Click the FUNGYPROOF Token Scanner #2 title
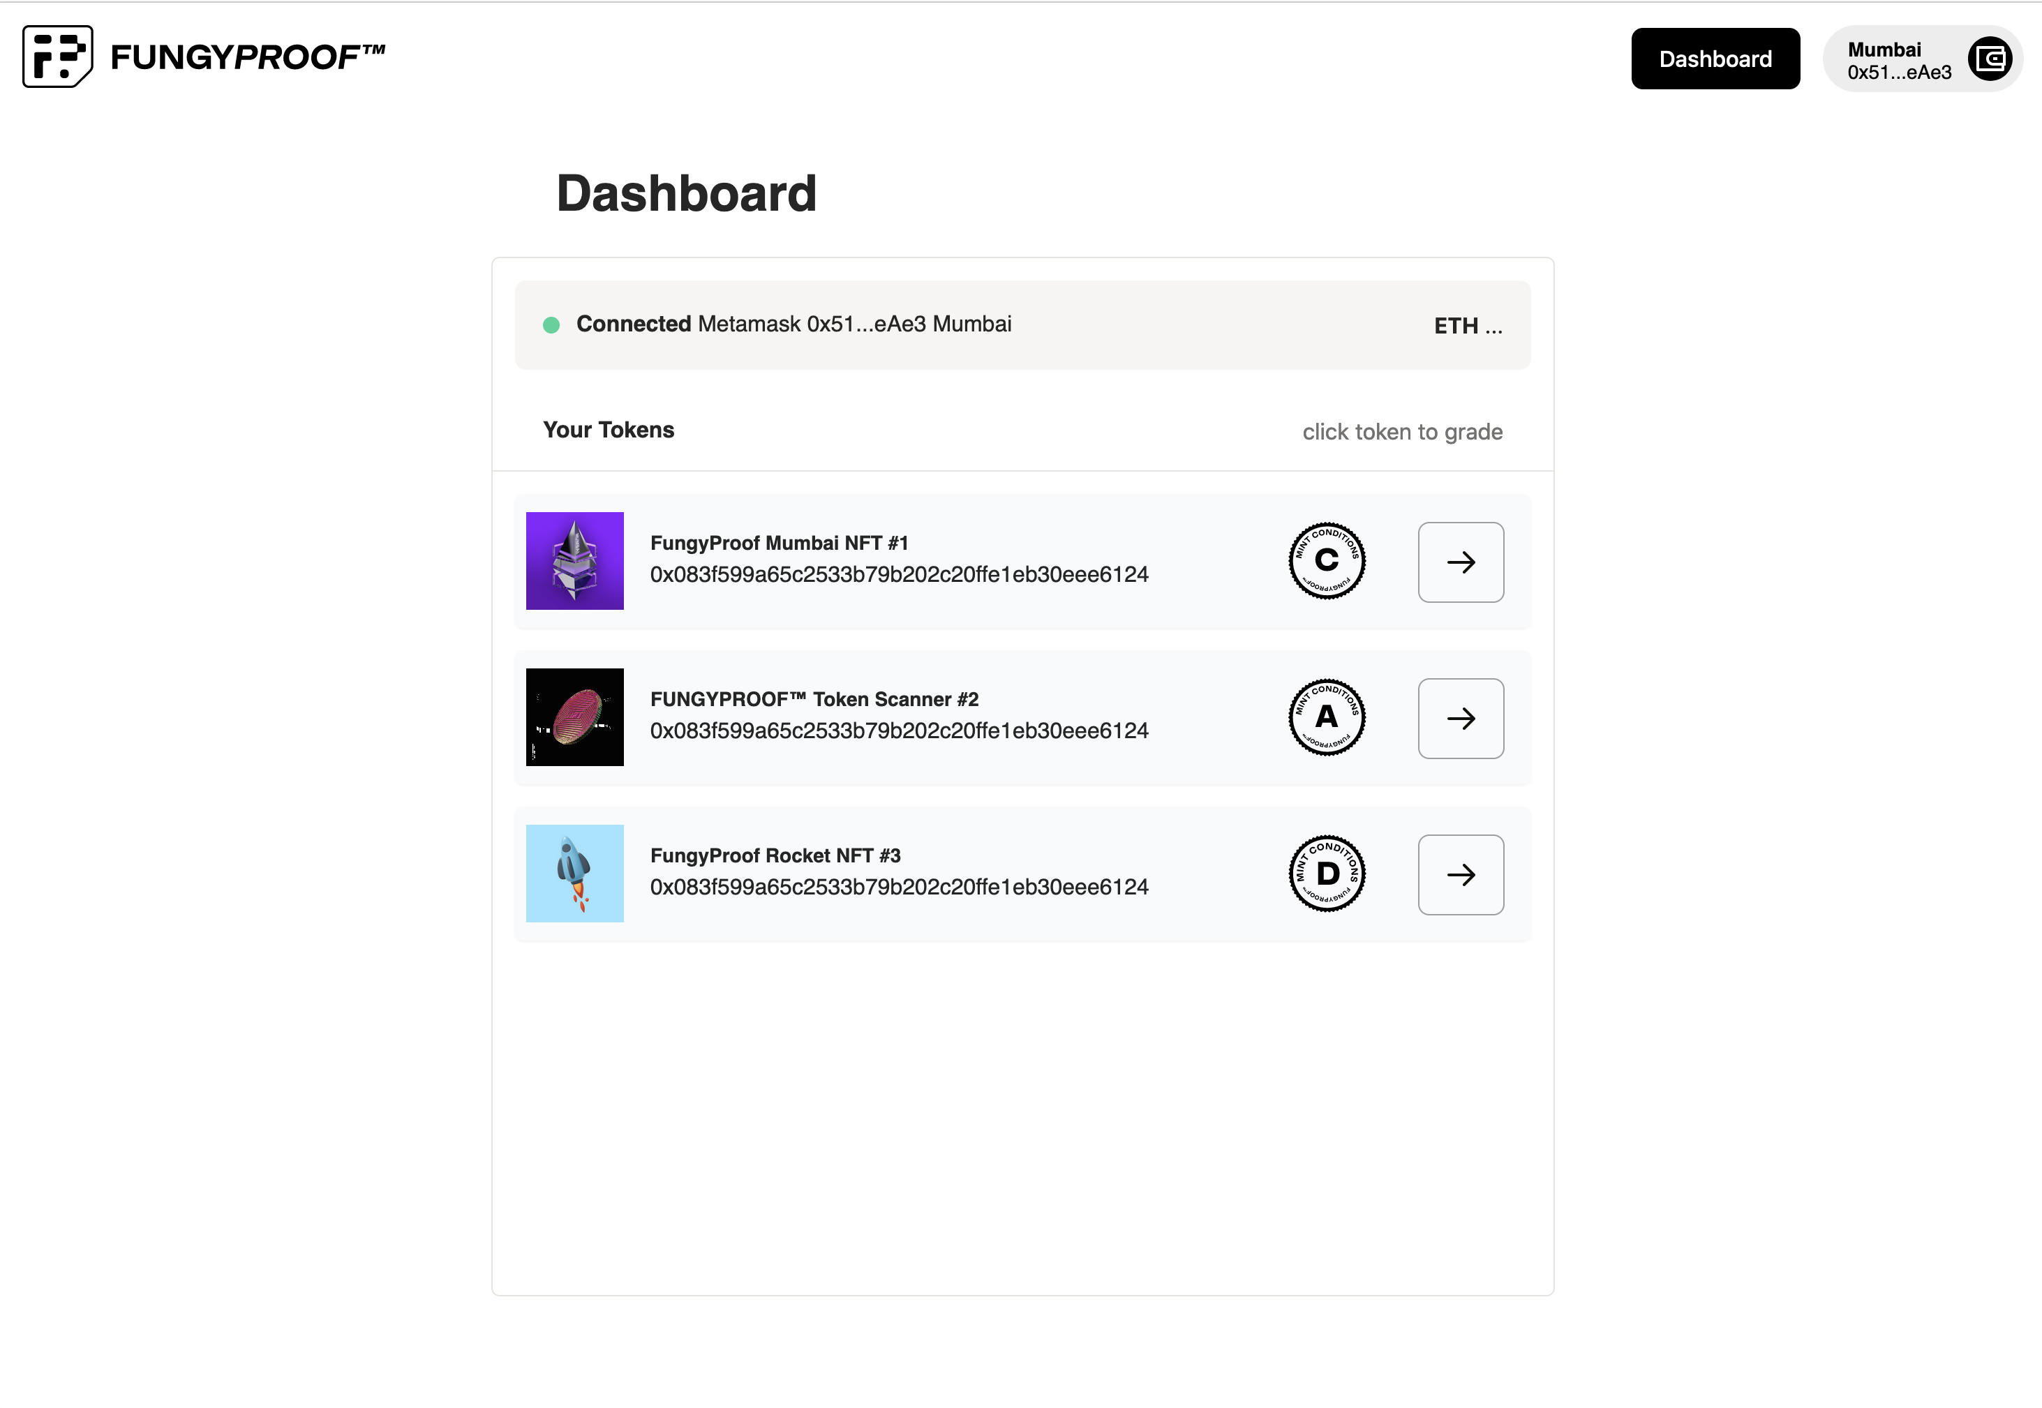 tap(814, 698)
